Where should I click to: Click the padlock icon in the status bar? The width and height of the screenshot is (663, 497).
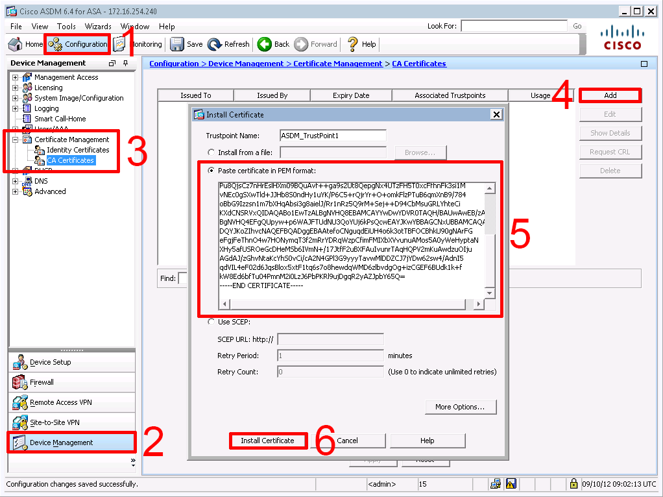coord(573,483)
